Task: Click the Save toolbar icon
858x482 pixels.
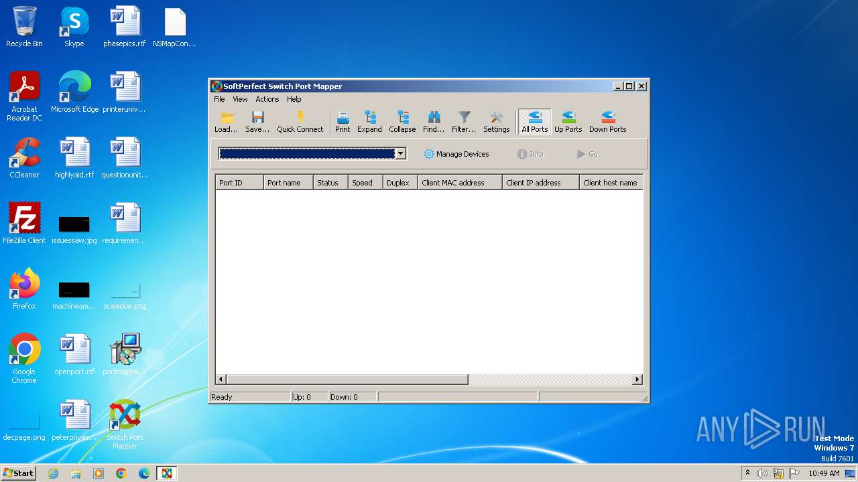Action: click(257, 122)
